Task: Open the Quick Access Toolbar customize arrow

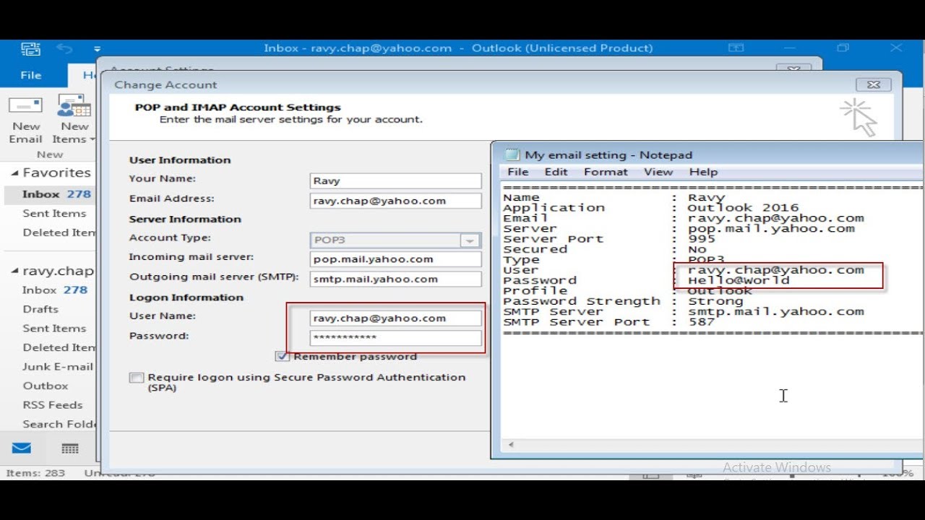Action: [x=98, y=49]
